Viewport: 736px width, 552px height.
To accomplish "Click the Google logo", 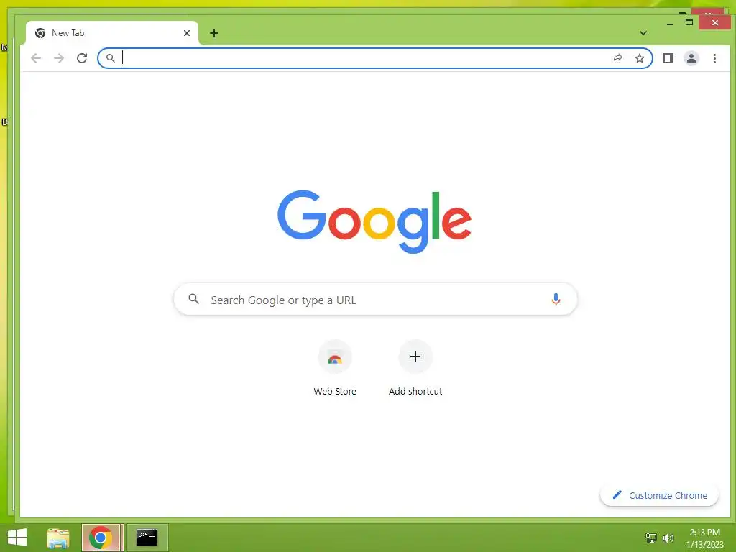I will point(374,221).
